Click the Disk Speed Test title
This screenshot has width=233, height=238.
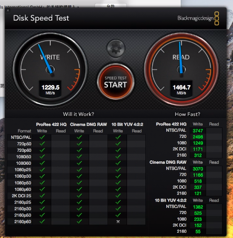pos(41,18)
